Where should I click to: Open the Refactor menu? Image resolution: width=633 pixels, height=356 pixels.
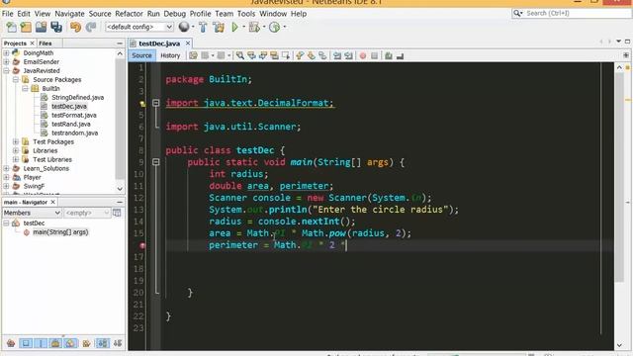coord(129,14)
